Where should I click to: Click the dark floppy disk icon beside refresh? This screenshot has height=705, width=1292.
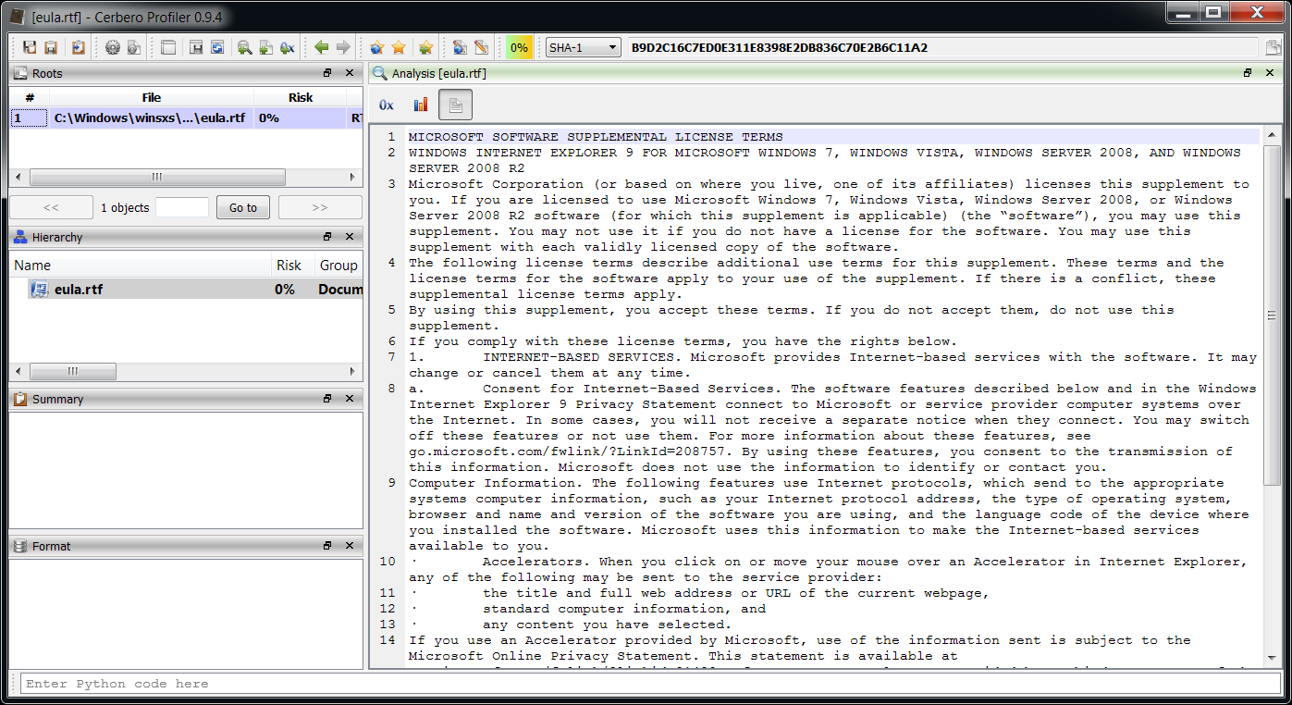tap(196, 47)
